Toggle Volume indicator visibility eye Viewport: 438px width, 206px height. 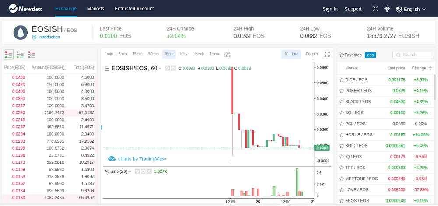(x=137, y=171)
